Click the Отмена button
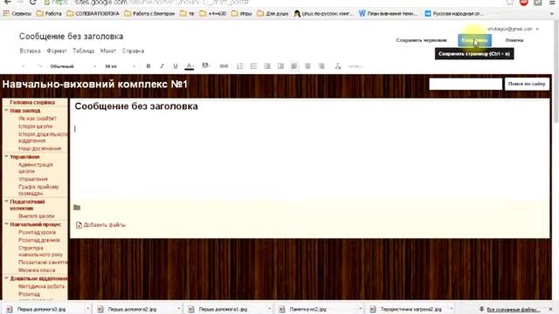 514,40
